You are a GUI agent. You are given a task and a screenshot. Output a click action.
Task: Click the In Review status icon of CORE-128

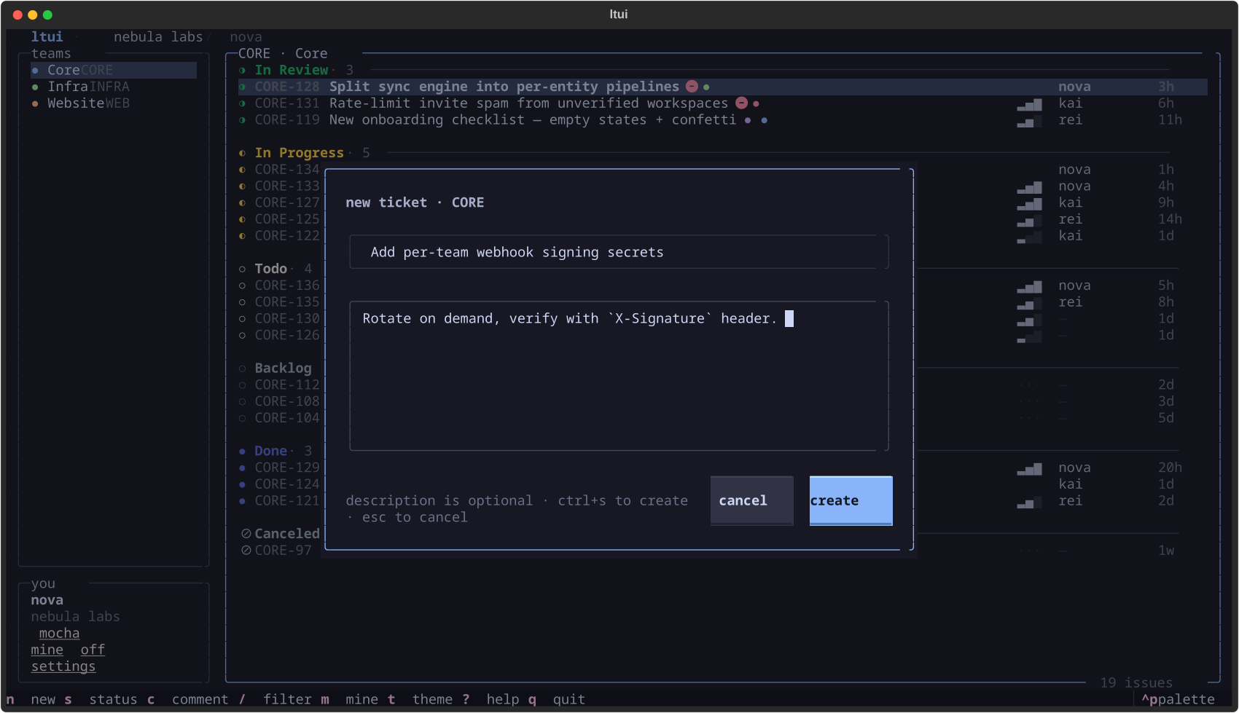pyautogui.click(x=242, y=87)
